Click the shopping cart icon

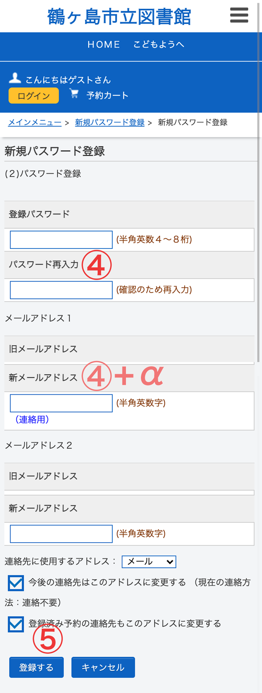pyautogui.click(x=74, y=94)
